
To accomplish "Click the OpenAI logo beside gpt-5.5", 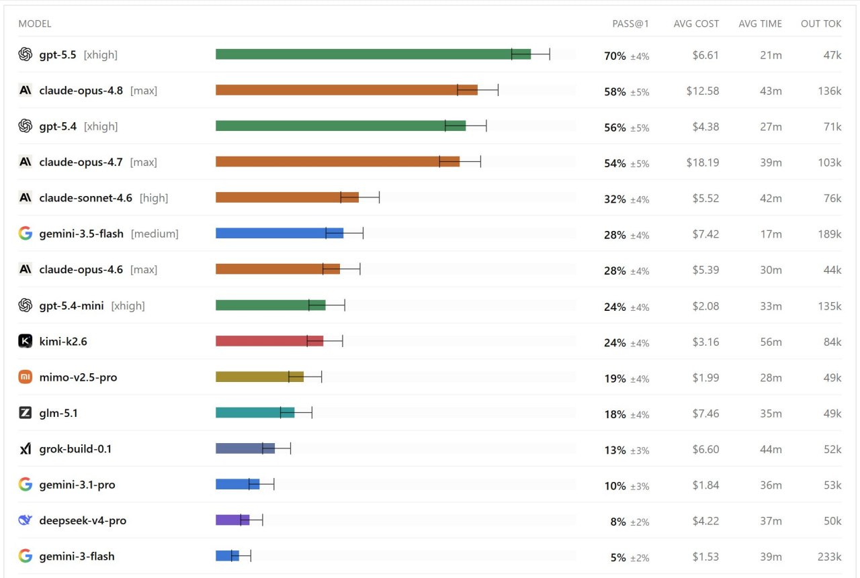I will point(26,54).
